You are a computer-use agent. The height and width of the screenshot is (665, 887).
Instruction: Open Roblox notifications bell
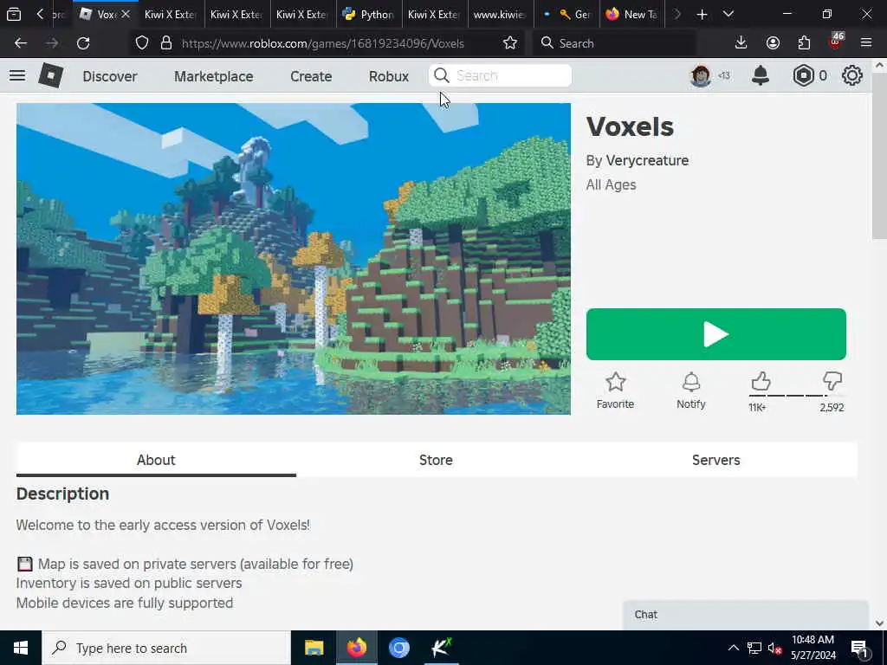(761, 75)
